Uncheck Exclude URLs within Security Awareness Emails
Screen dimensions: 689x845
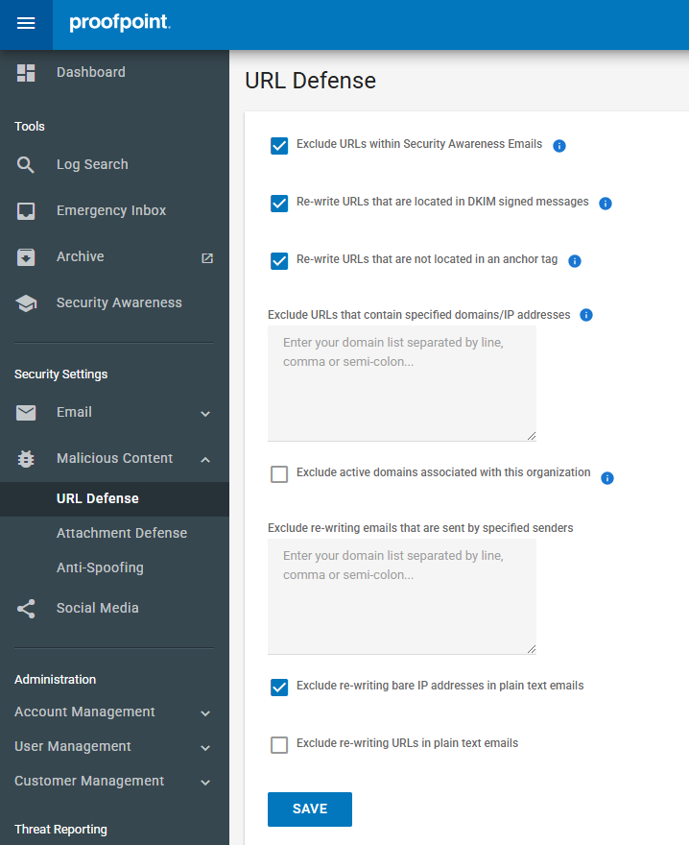pos(279,146)
